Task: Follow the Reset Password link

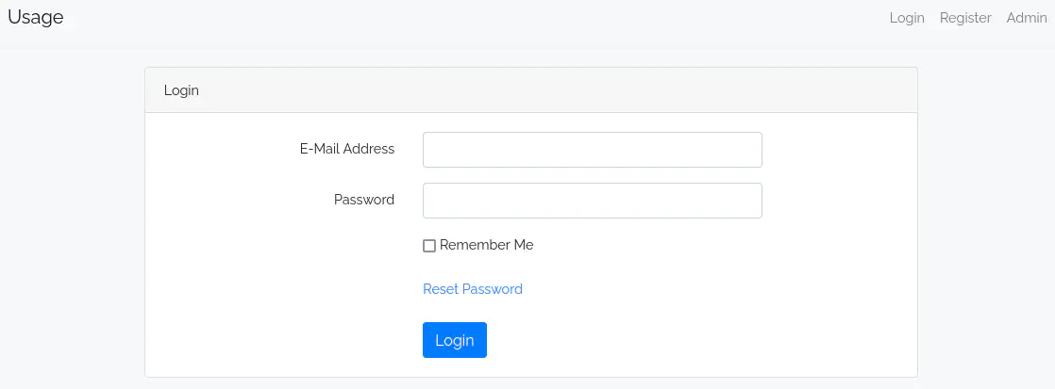Action: pyautogui.click(x=472, y=289)
